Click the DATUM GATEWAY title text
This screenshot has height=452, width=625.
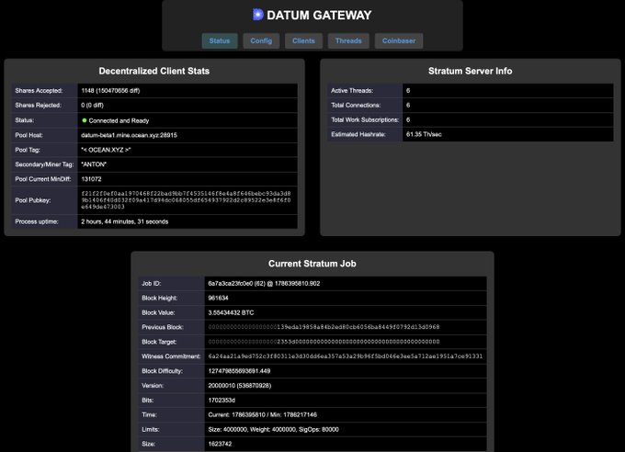point(319,15)
